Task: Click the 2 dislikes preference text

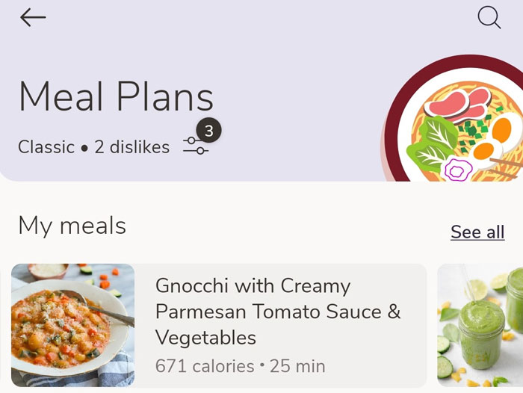Action: [x=132, y=147]
